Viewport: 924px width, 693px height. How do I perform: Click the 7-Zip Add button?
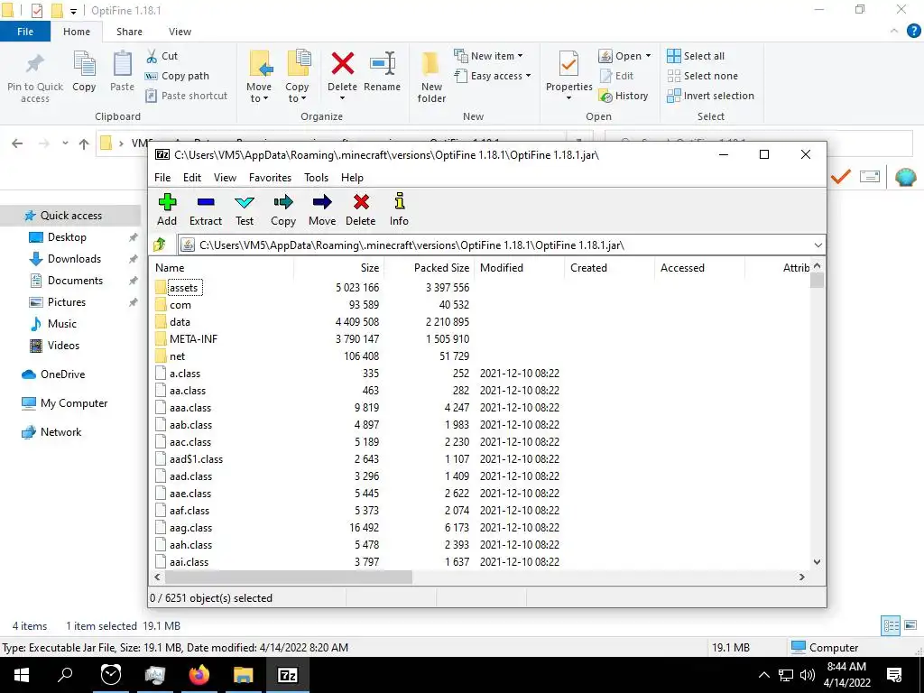[x=167, y=209]
